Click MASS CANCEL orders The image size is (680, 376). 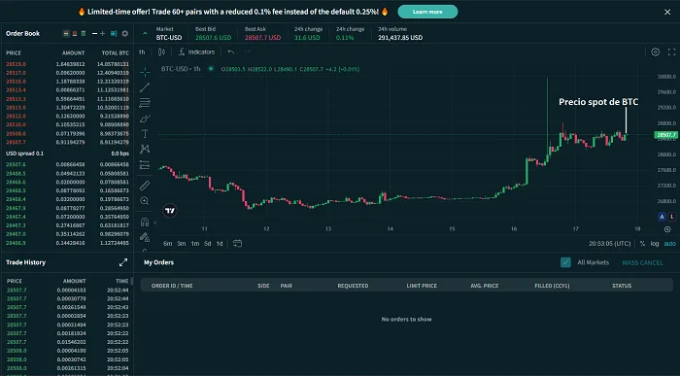pyautogui.click(x=642, y=262)
